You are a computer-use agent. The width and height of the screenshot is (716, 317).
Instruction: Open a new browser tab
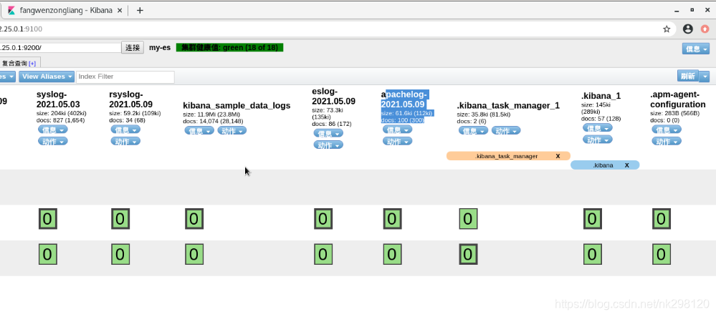140,10
